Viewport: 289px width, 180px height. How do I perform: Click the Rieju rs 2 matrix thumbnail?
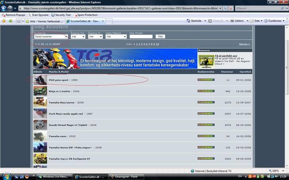pyautogui.click(x=40, y=91)
